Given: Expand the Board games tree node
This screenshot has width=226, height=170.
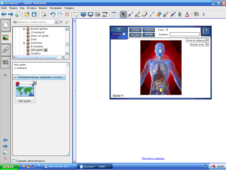Looking at the screenshot, I should (24, 29).
